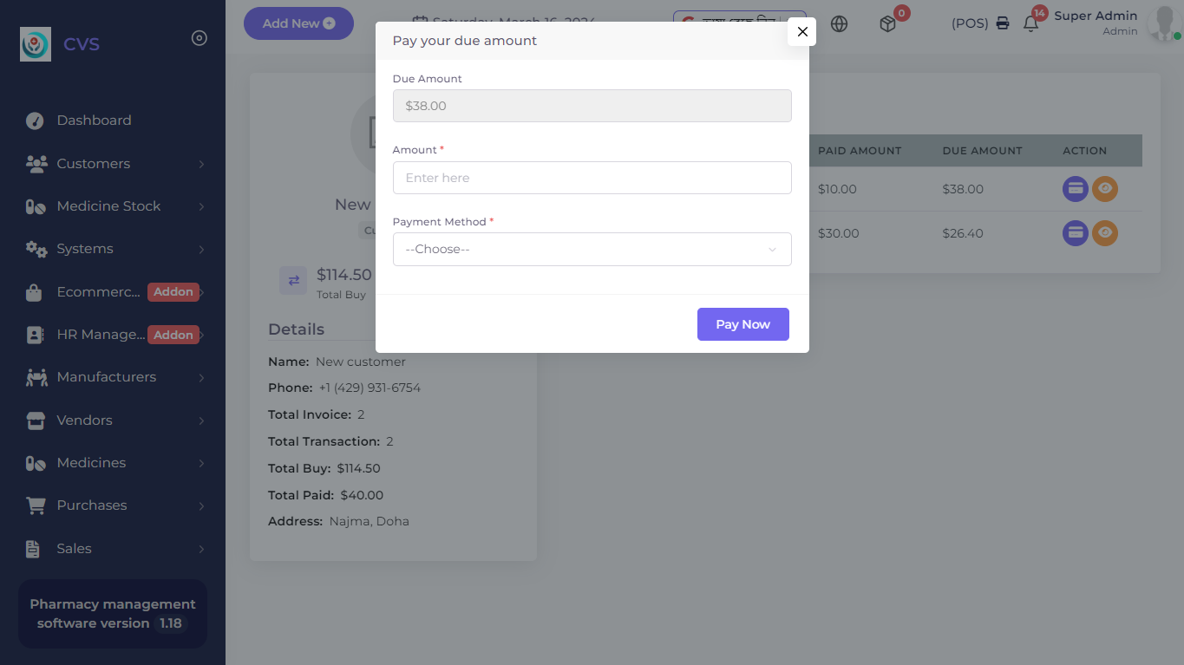Close the pay due amount dialog
Viewport: 1184px width, 665px height.
point(802,32)
